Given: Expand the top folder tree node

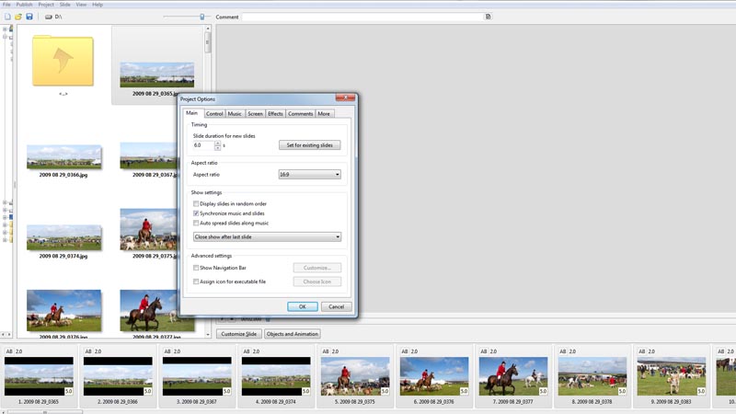Looking at the screenshot, I should [x=5, y=29].
